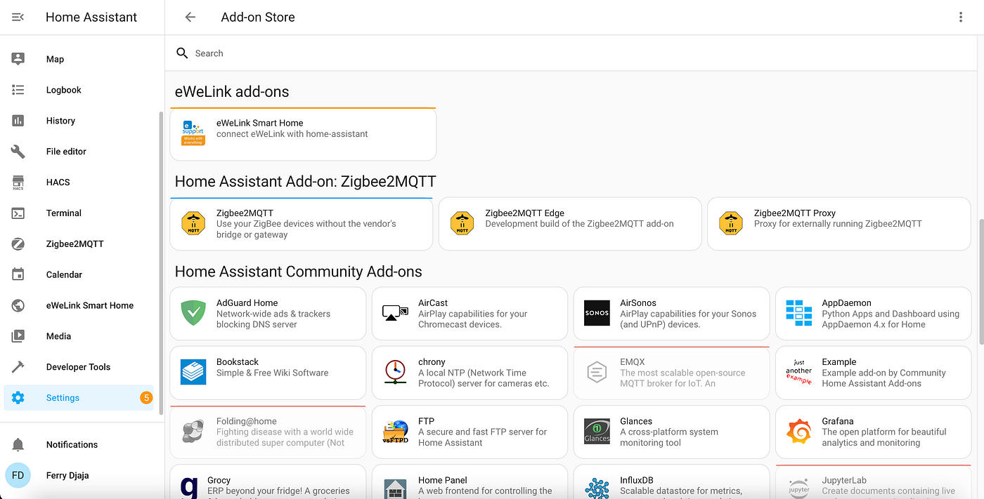The image size is (984, 499).
Task: Open the EMQX add-on card
Action: coord(671,373)
